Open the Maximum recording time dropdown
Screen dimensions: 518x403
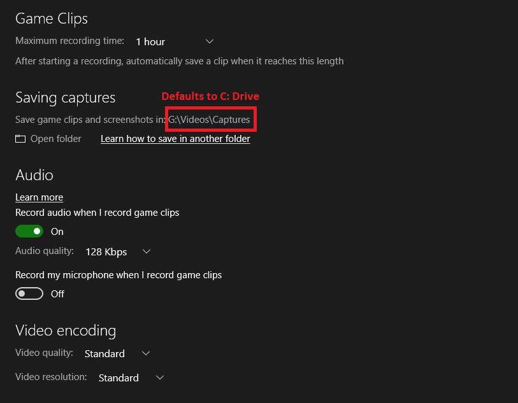tap(175, 41)
